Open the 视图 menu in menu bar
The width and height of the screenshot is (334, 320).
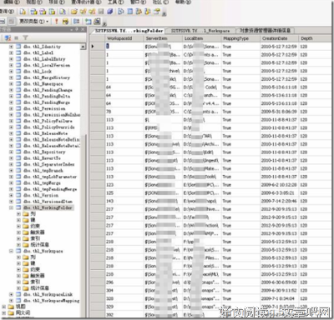(34, 2)
